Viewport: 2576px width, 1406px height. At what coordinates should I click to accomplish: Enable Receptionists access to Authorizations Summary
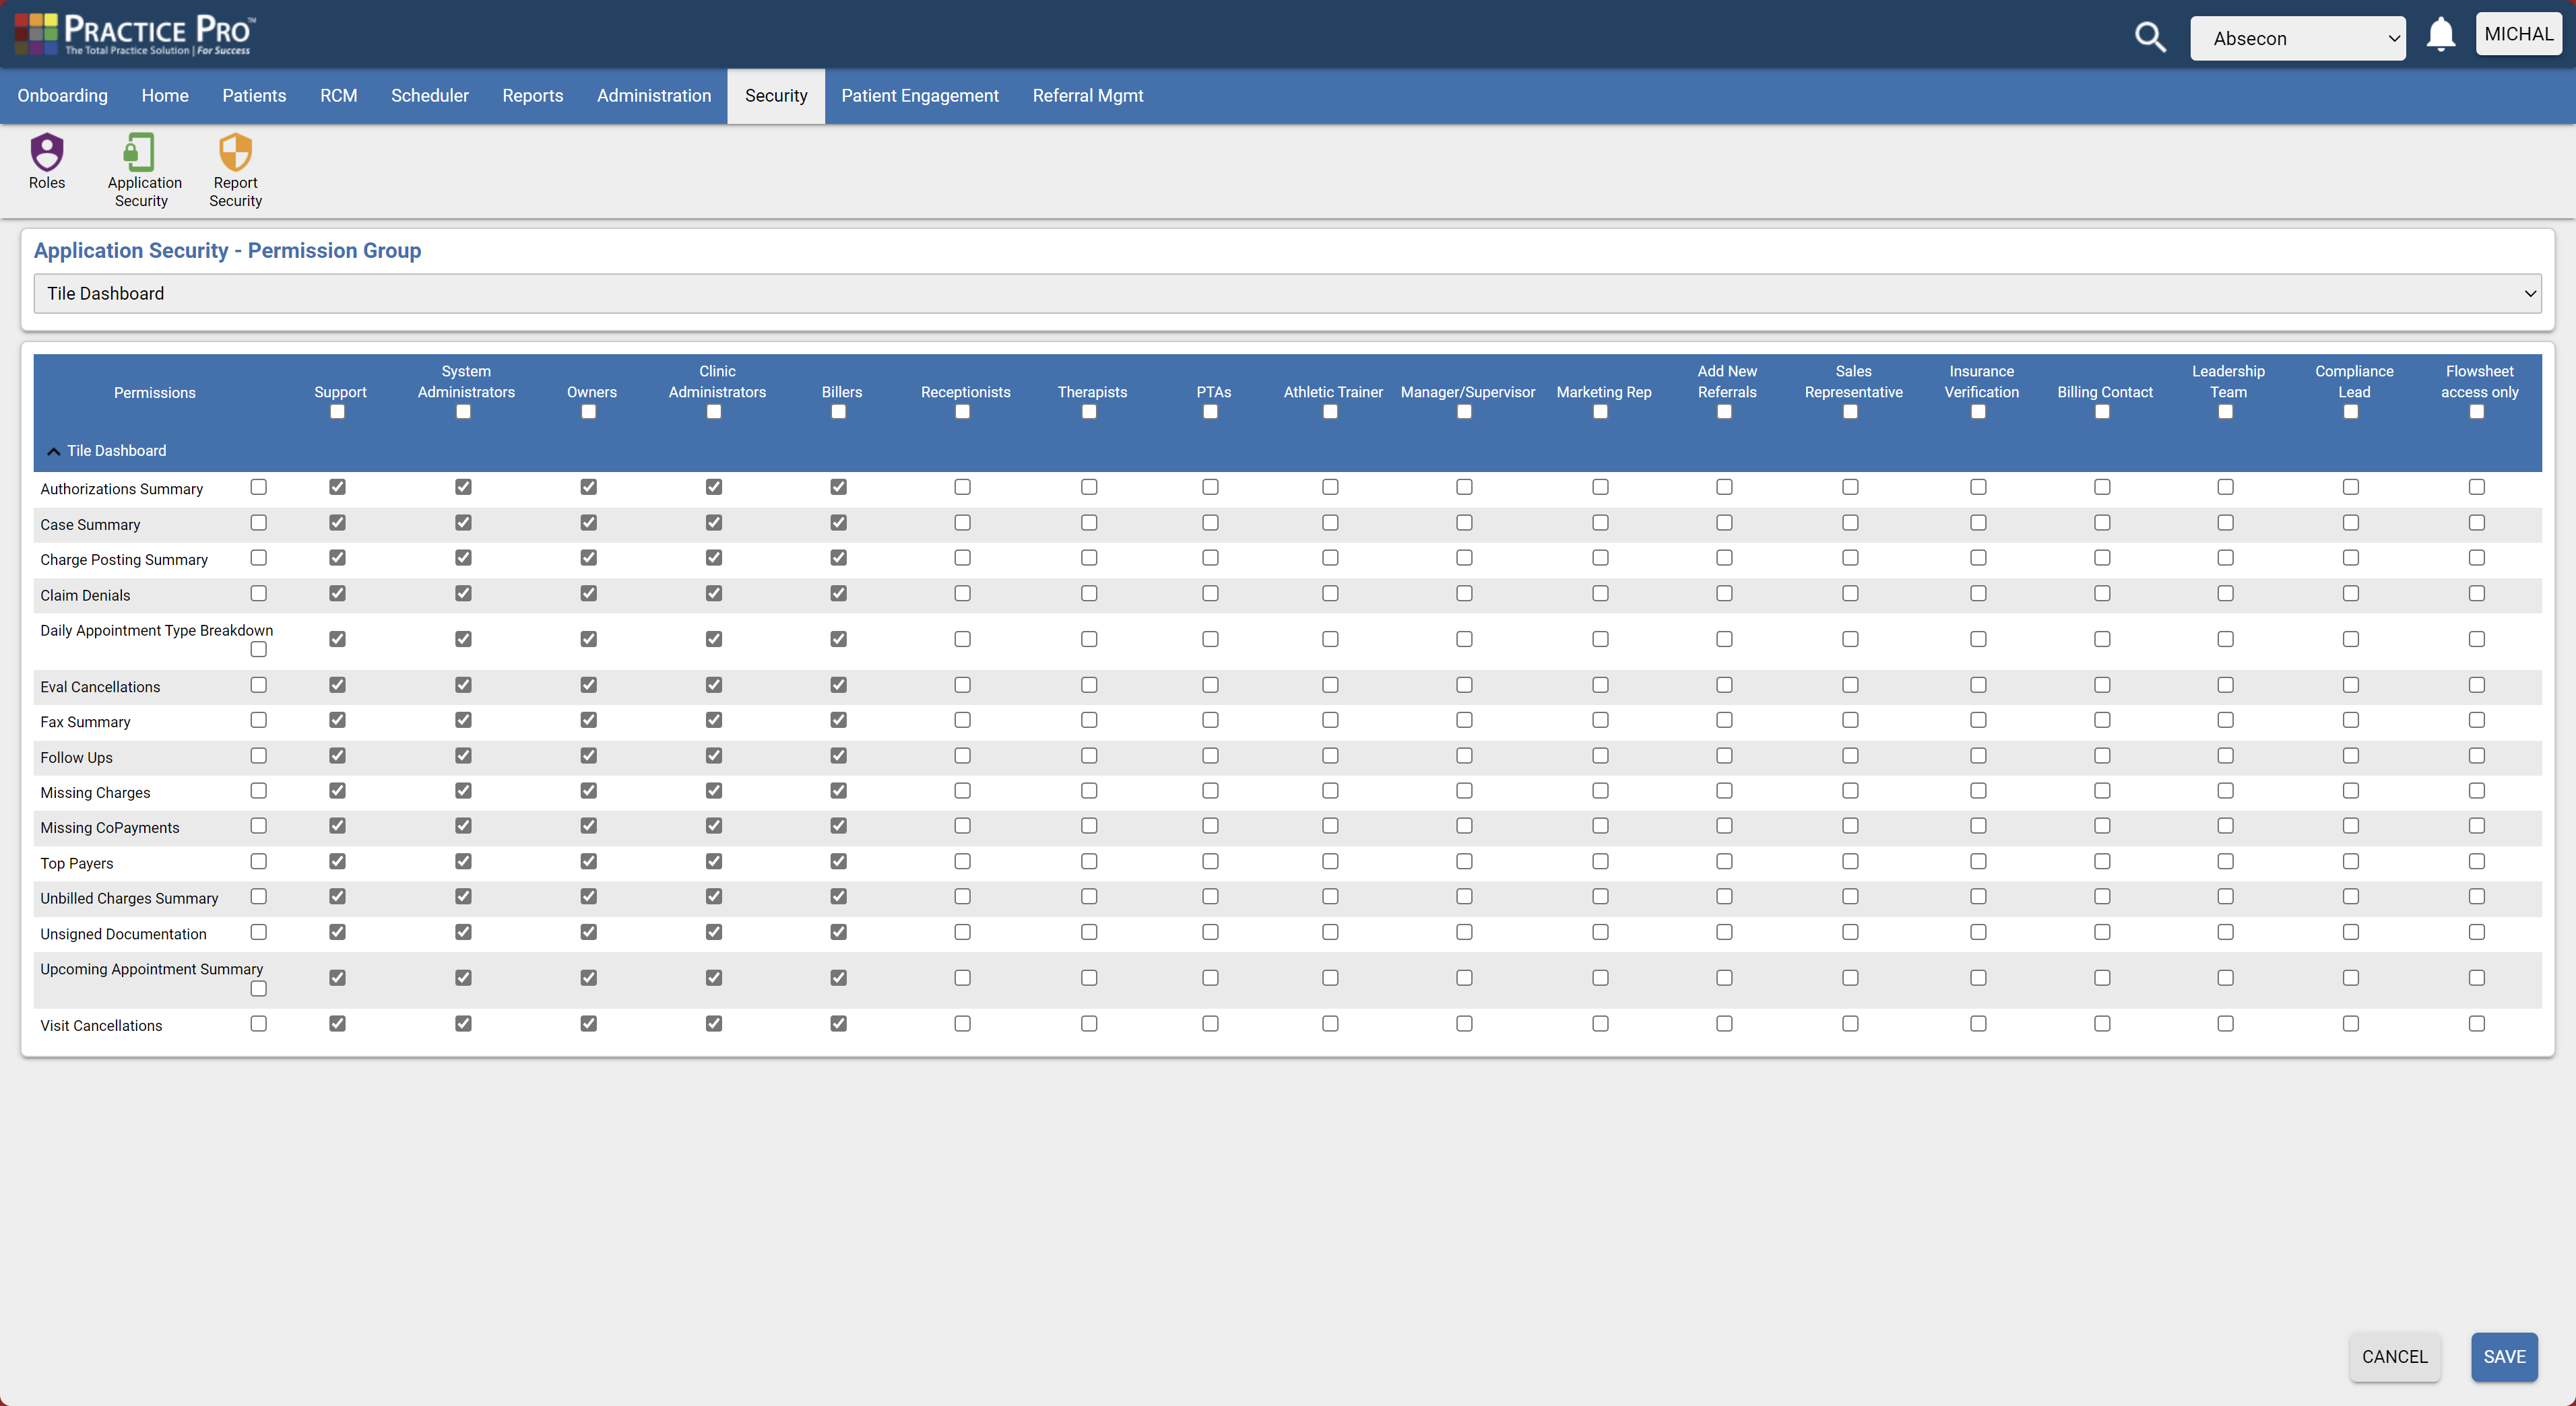pos(962,487)
